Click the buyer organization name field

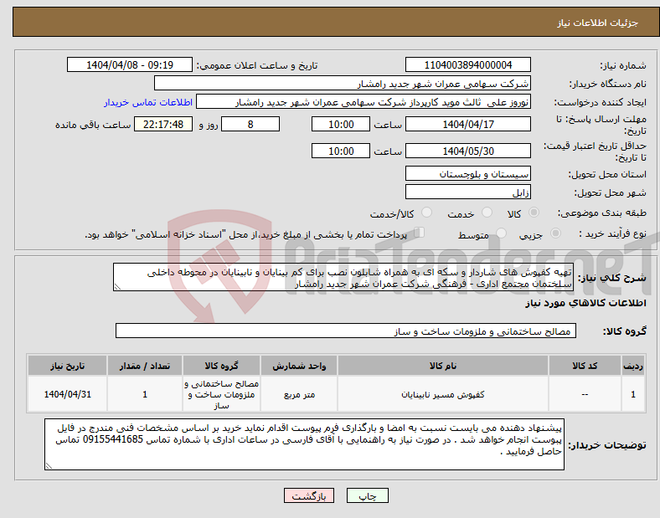pos(343,83)
